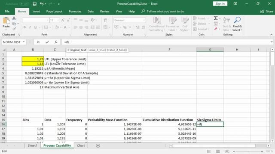
Task: Open the font size dropdown
Action: coord(58,20)
